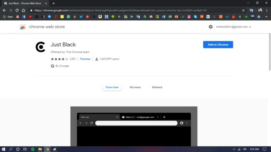Viewport: 271px width, 152px height.
Task: Open Windows search from the taskbar
Action: 11,149
